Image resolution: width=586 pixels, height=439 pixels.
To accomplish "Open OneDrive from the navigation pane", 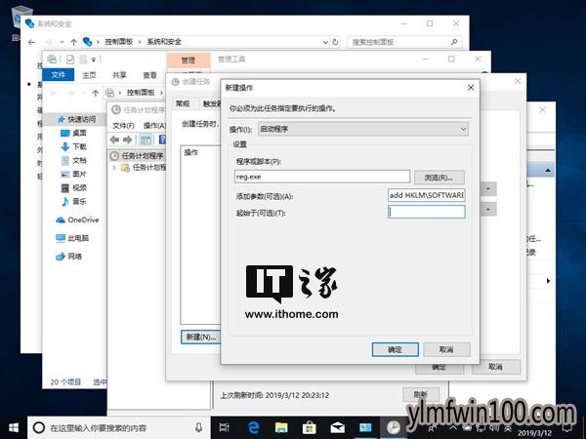I will click(82, 219).
